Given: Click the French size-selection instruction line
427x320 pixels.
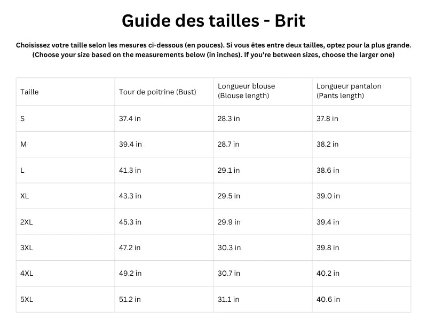Looking at the screenshot, I should 213,45.
